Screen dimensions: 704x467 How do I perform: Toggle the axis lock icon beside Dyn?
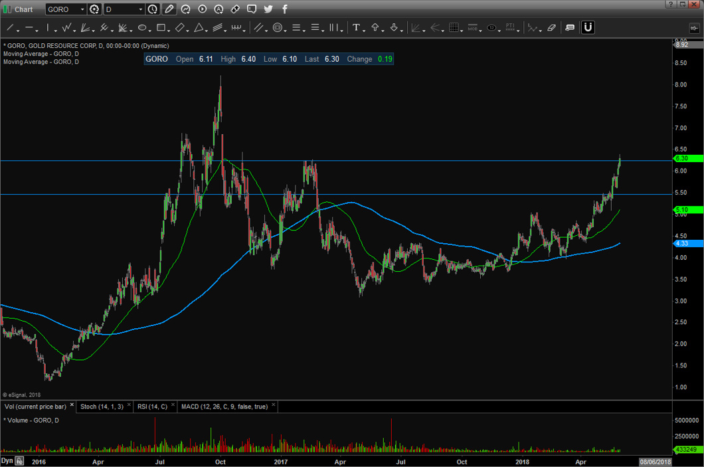point(19,461)
